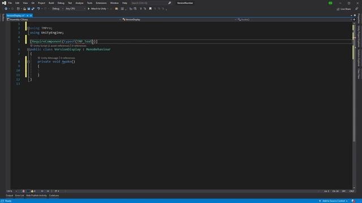Click the toolbar icon right of Find in Files
362x203 pixels.
tap(122, 9)
